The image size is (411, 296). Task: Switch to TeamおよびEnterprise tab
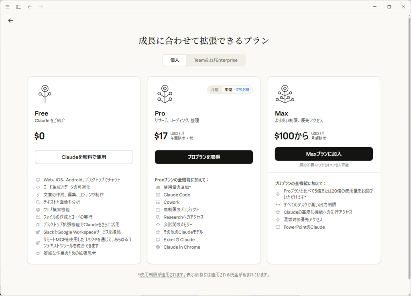(216, 60)
